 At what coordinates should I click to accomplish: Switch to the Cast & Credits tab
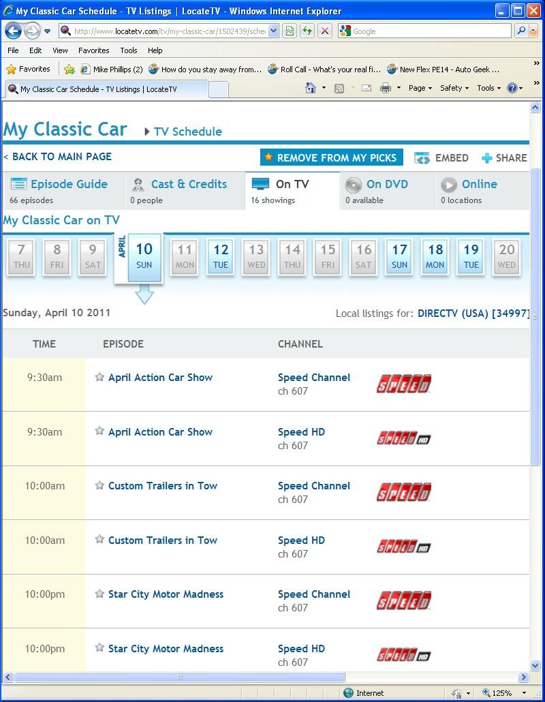click(x=185, y=191)
